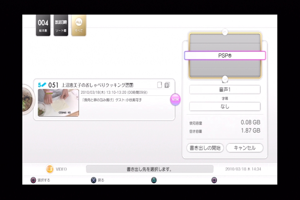
Task: Click the recording number 051
Action: pyautogui.click(x=53, y=85)
